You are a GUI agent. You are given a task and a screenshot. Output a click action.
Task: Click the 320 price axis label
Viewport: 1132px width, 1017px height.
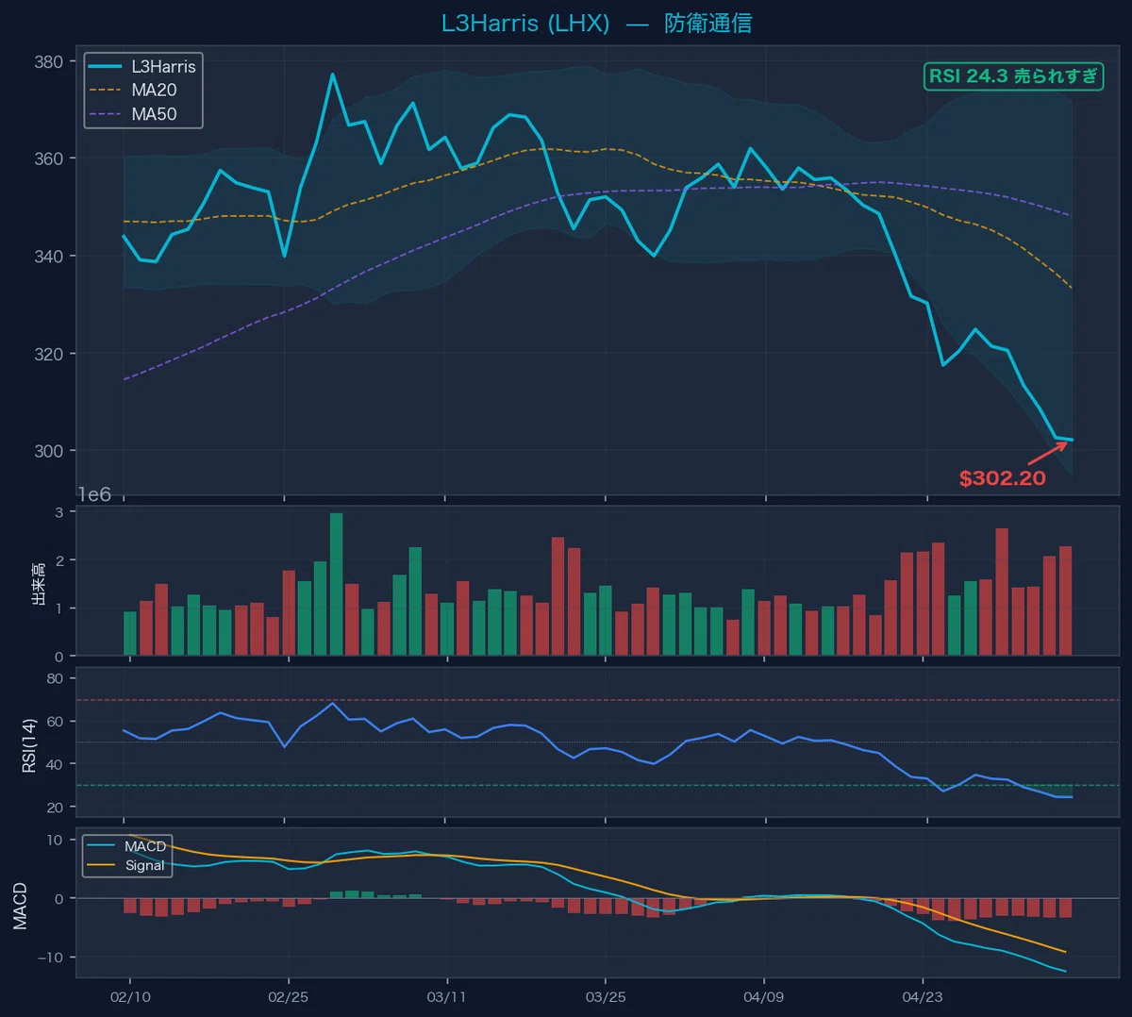(x=48, y=354)
